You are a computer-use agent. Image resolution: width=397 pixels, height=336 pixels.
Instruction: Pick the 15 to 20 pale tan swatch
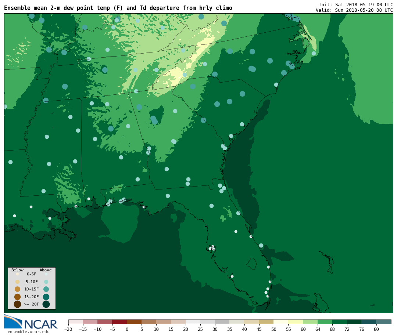(178, 322)
